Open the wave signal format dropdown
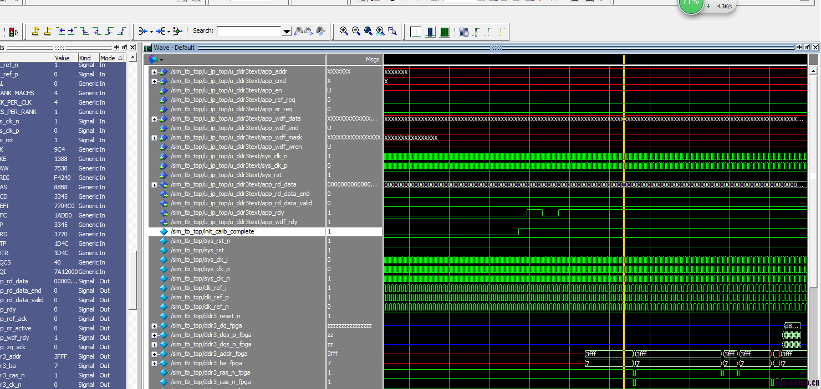 pyautogui.click(x=161, y=59)
